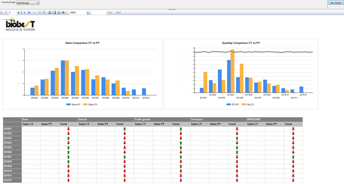Click the Transport red down arrow for 201001
The image size is (344, 184).
[x=237, y=129]
